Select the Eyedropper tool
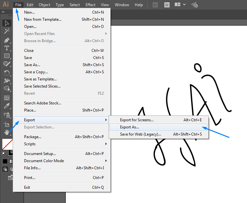The width and height of the screenshot is (247, 203). (x=7, y=106)
